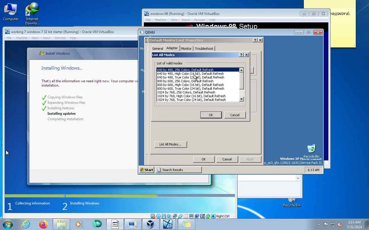The image size is (369, 230).
Task: Click the VirtualBox USB devices indicator
Action: (x=180, y=216)
